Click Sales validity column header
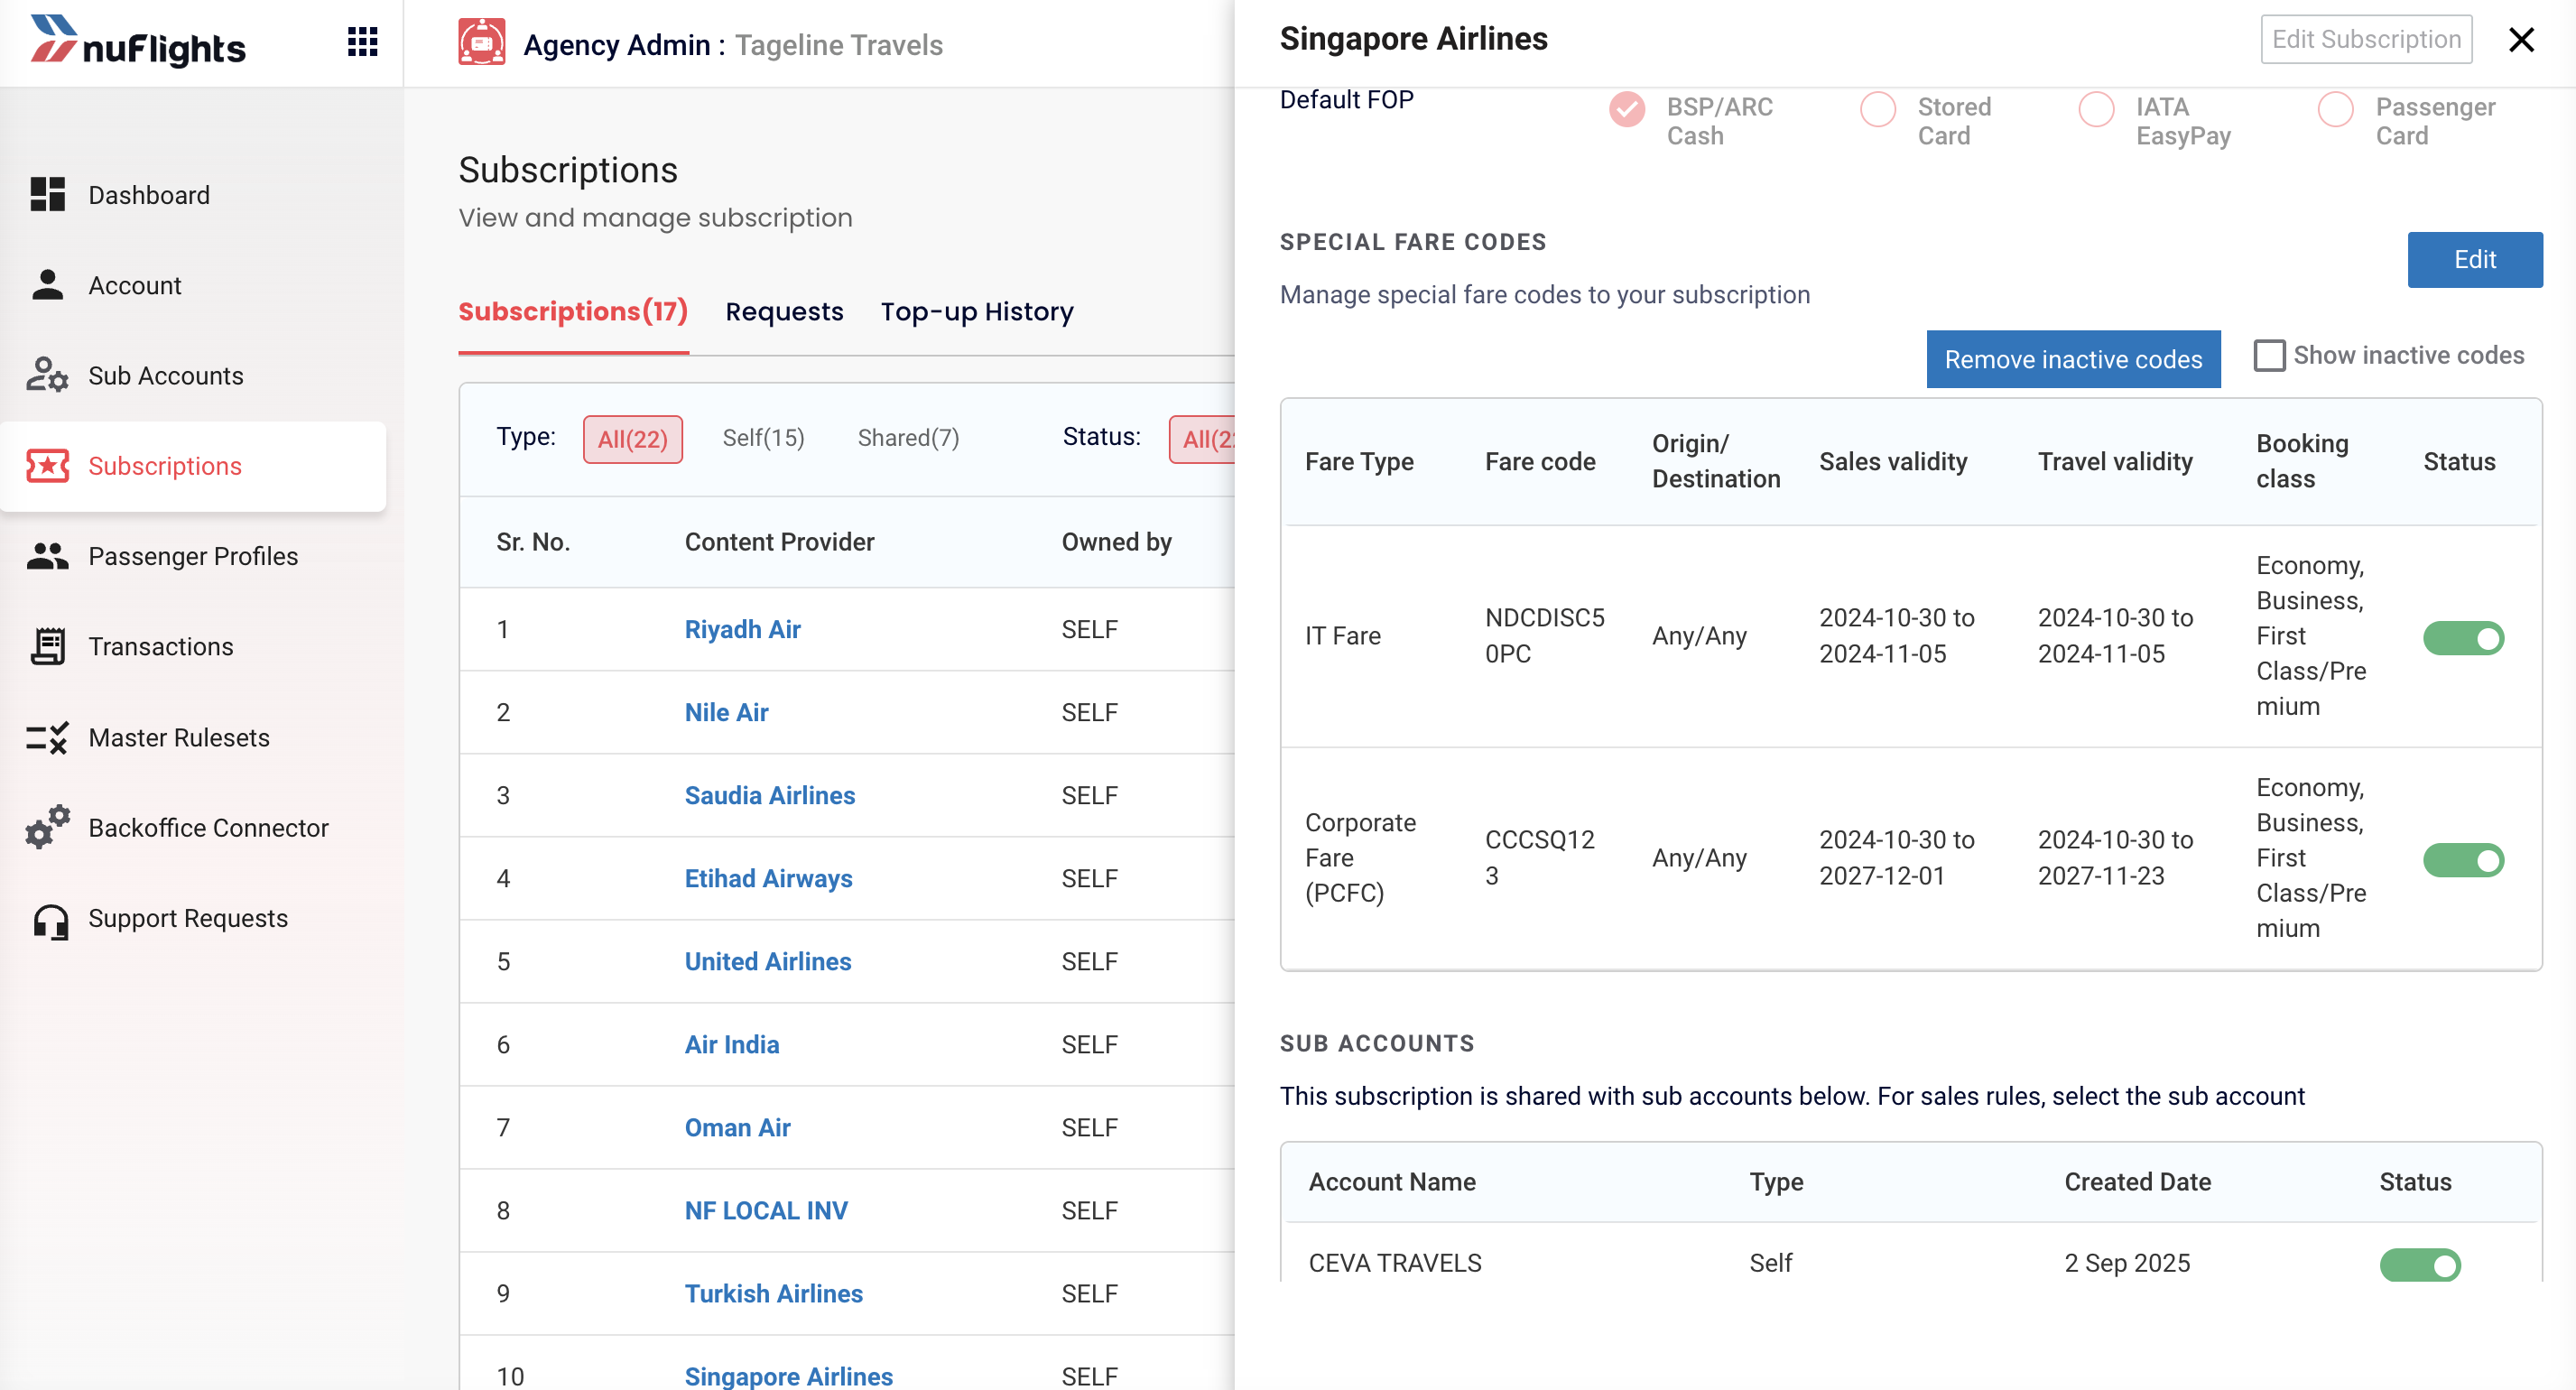This screenshot has width=2576, height=1390. coord(1892,461)
